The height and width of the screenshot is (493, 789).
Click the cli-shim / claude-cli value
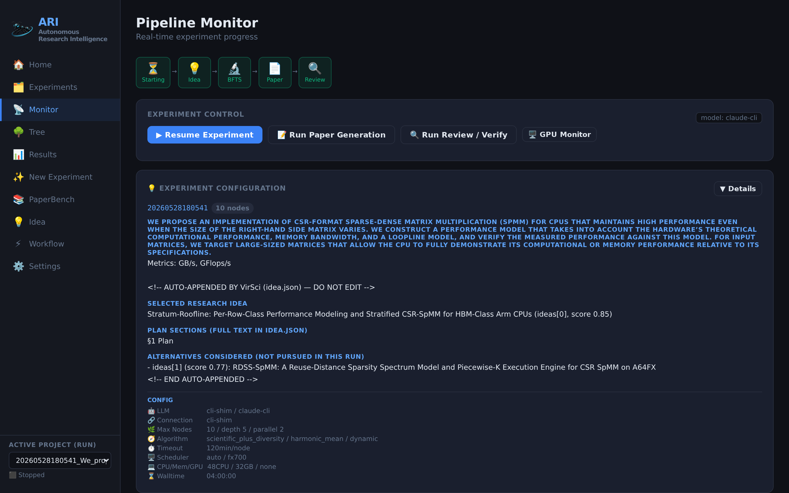[238, 411]
